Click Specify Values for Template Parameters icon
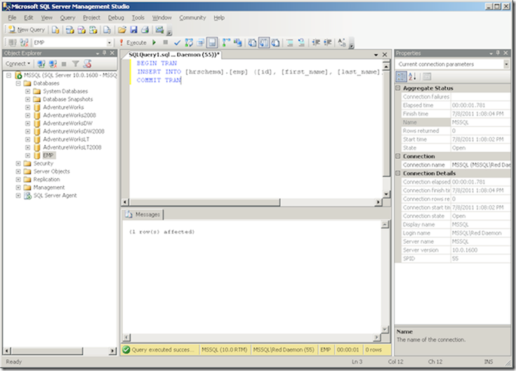The image size is (516, 371). [x=342, y=42]
